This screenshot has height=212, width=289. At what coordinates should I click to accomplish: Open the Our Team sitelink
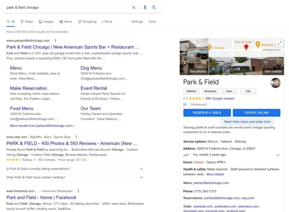pyautogui.click(x=91, y=109)
